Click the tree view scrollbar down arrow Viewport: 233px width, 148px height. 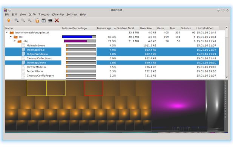coord(227,78)
